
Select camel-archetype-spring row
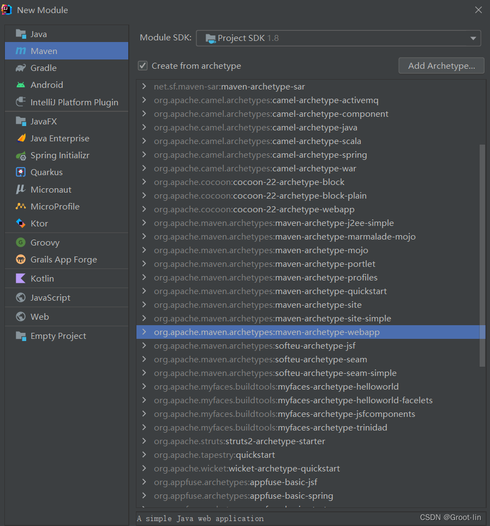[x=311, y=155]
